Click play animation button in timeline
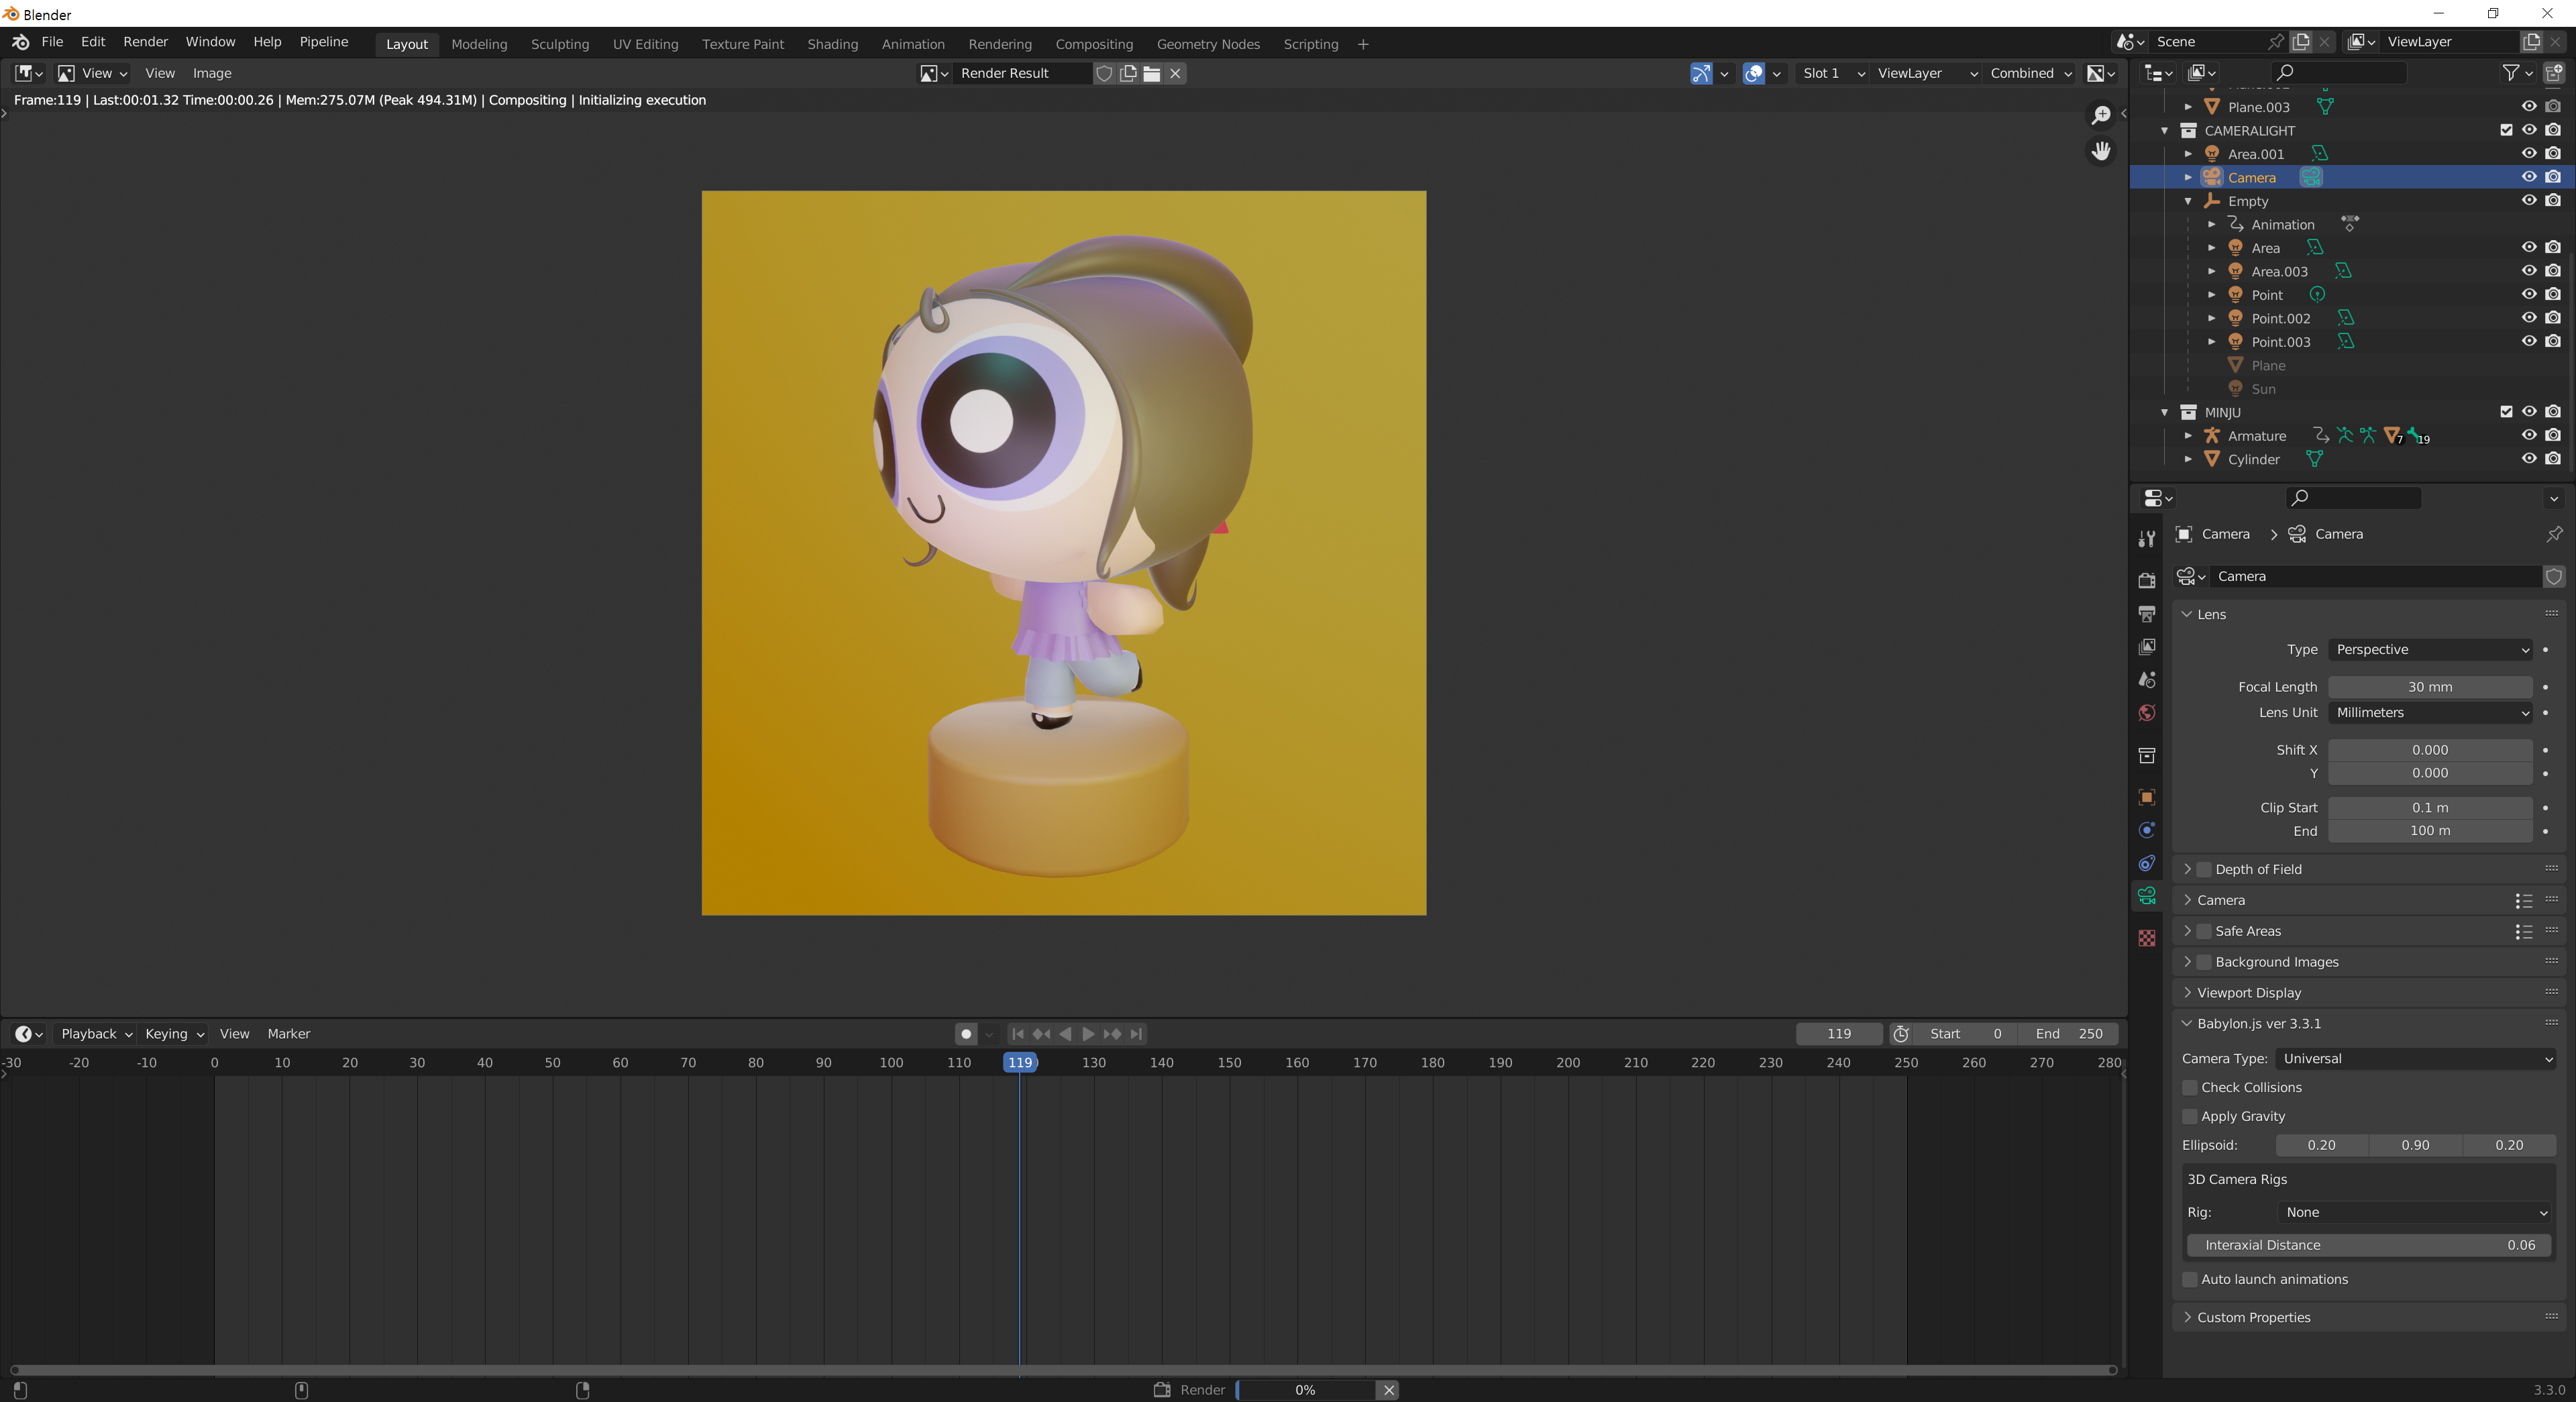This screenshot has height=1402, width=2576. click(x=1088, y=1034)
